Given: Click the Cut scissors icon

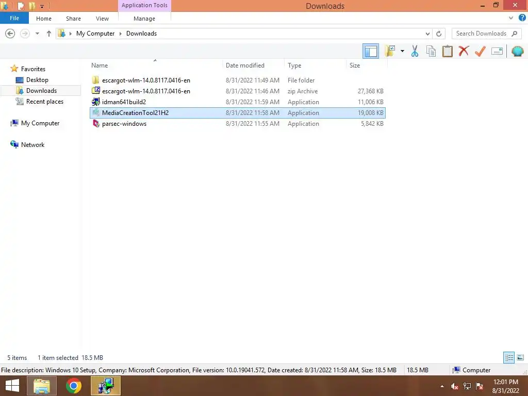Looking at the screenshot, I should point(415,51).
